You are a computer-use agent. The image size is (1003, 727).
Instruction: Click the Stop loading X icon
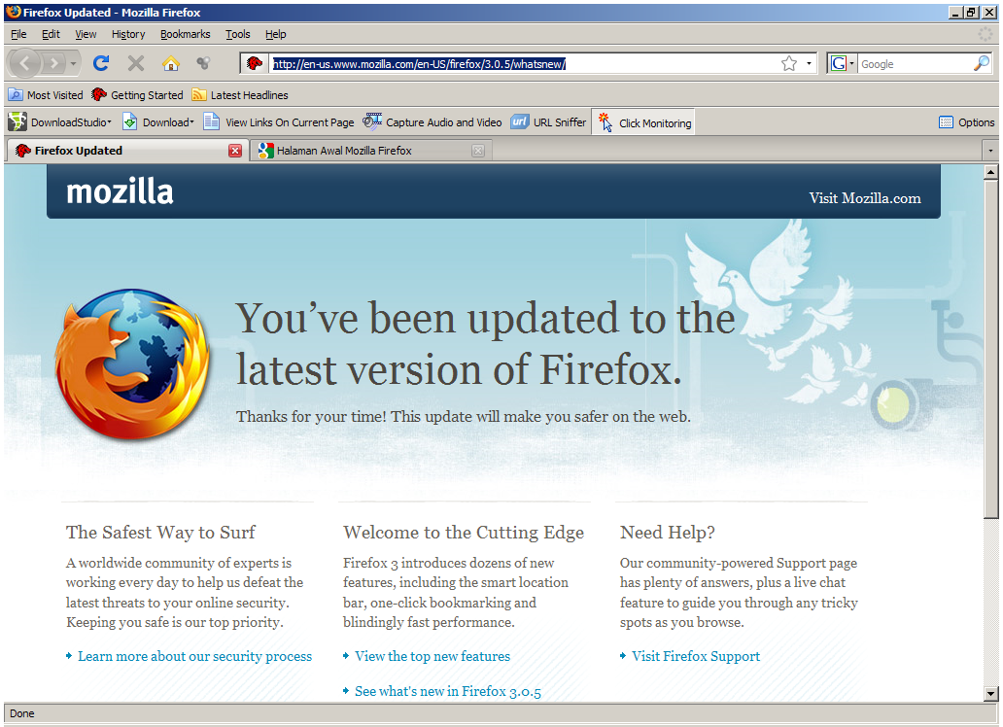tap(136, 63)
